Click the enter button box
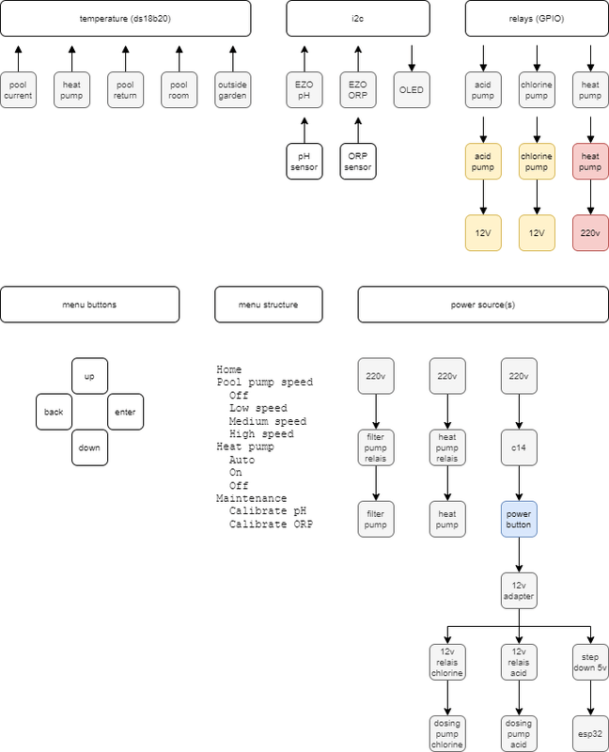The width and height of the screenshot is (609, 752). pyautogui.click(x=125, y=412)
